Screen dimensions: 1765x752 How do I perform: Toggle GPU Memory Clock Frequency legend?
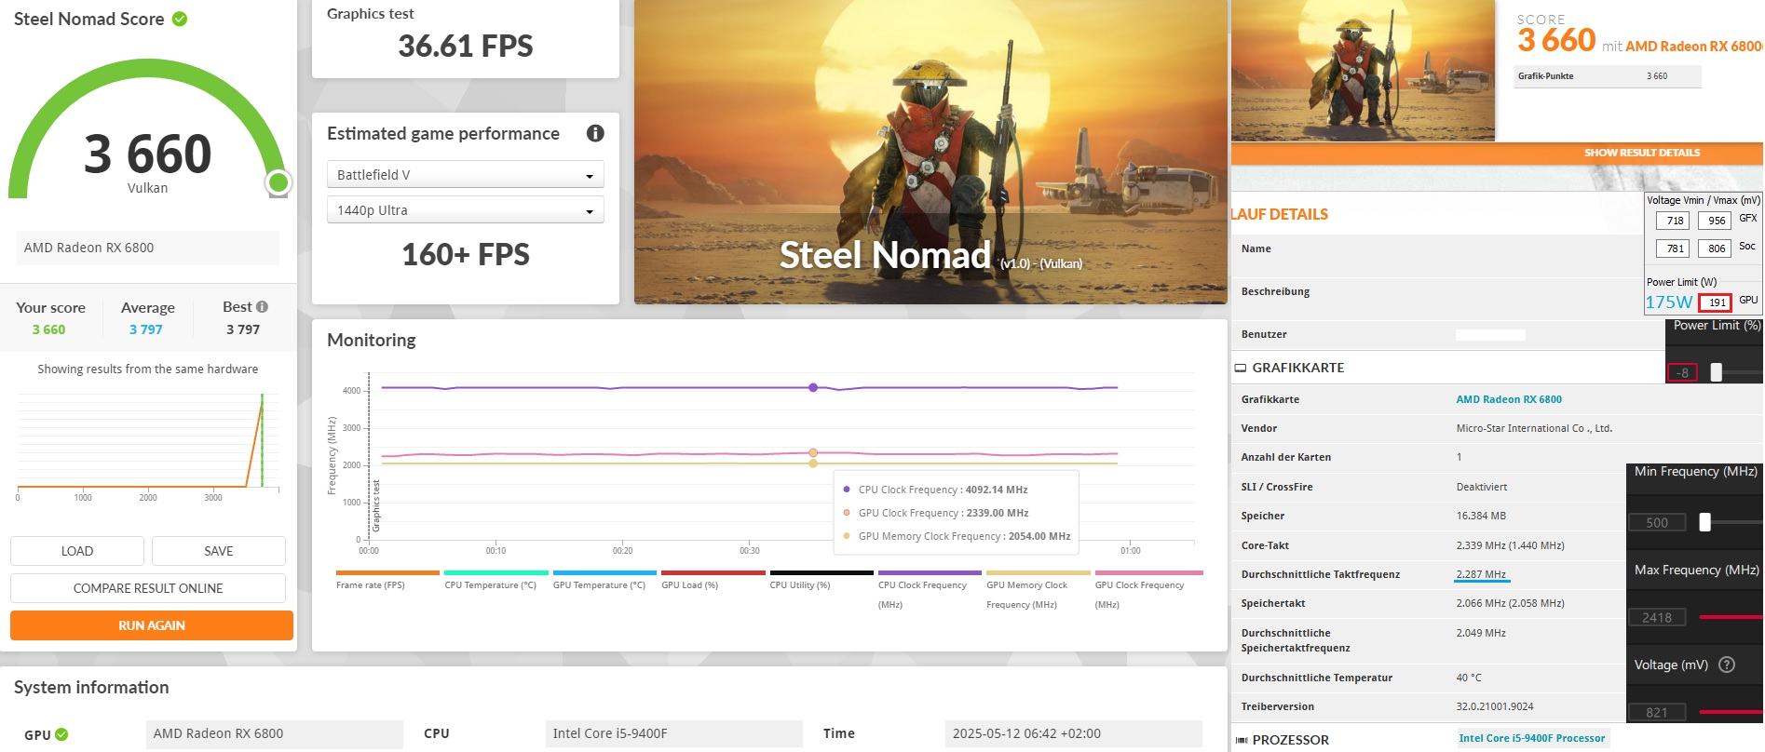coord(1039,589)
